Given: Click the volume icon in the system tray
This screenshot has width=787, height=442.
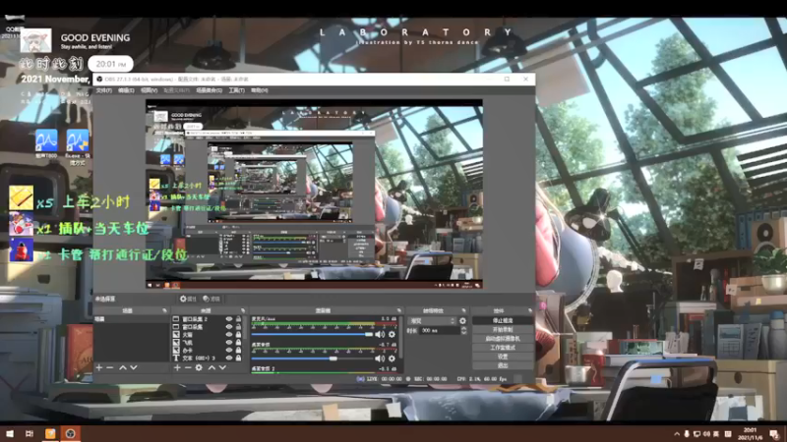Looking at the screenshot, I should (x=706, y=434).
